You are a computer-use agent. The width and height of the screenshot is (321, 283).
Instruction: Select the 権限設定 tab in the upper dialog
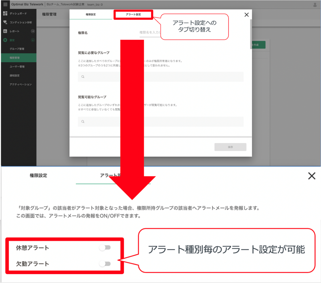pos(91,15)
